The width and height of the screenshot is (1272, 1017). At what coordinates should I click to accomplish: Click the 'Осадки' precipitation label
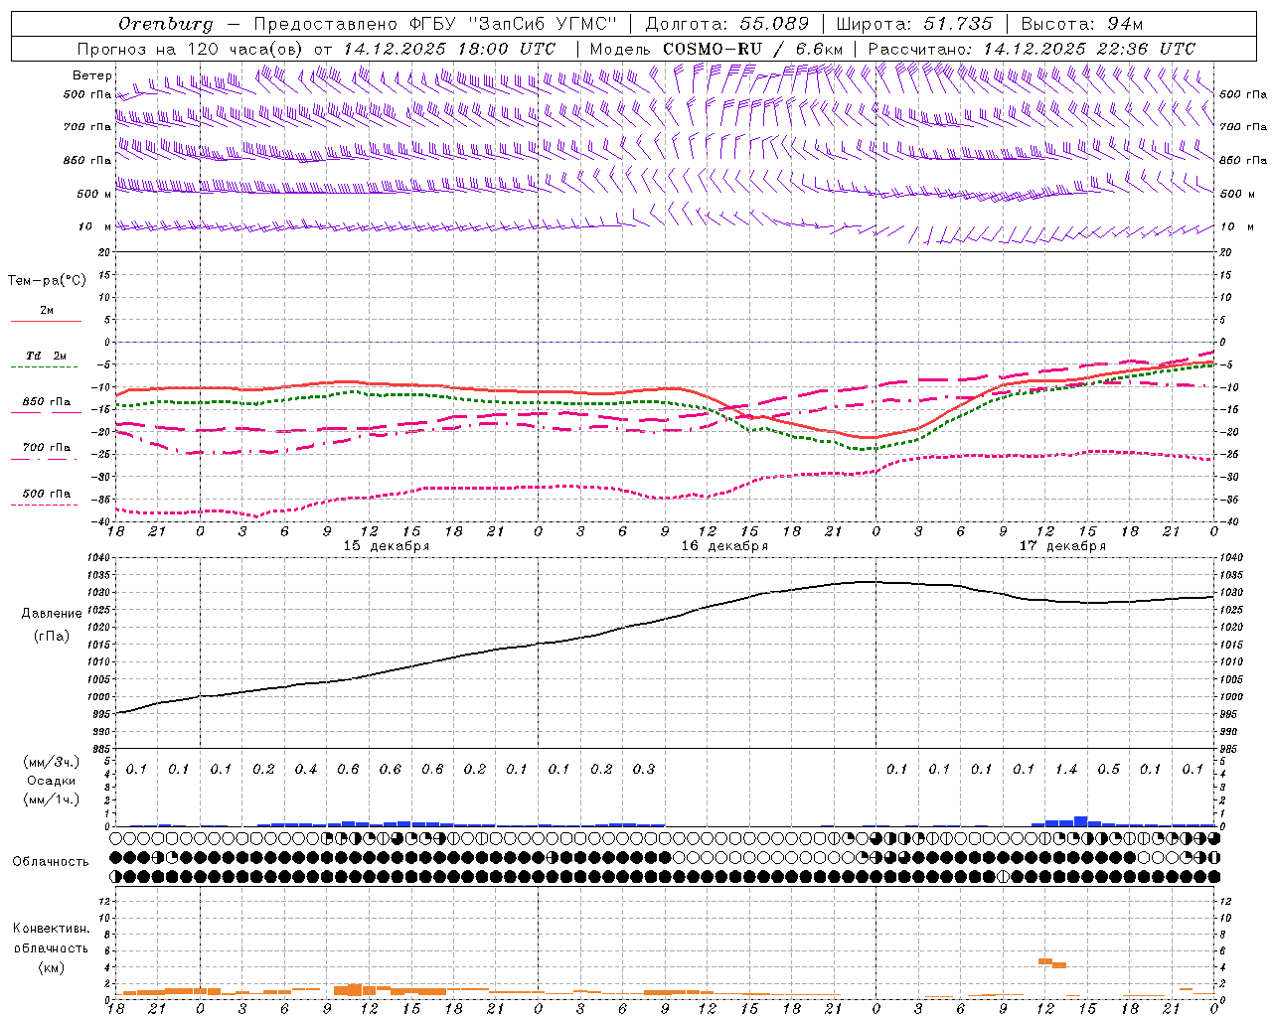[x=52, y=781]
